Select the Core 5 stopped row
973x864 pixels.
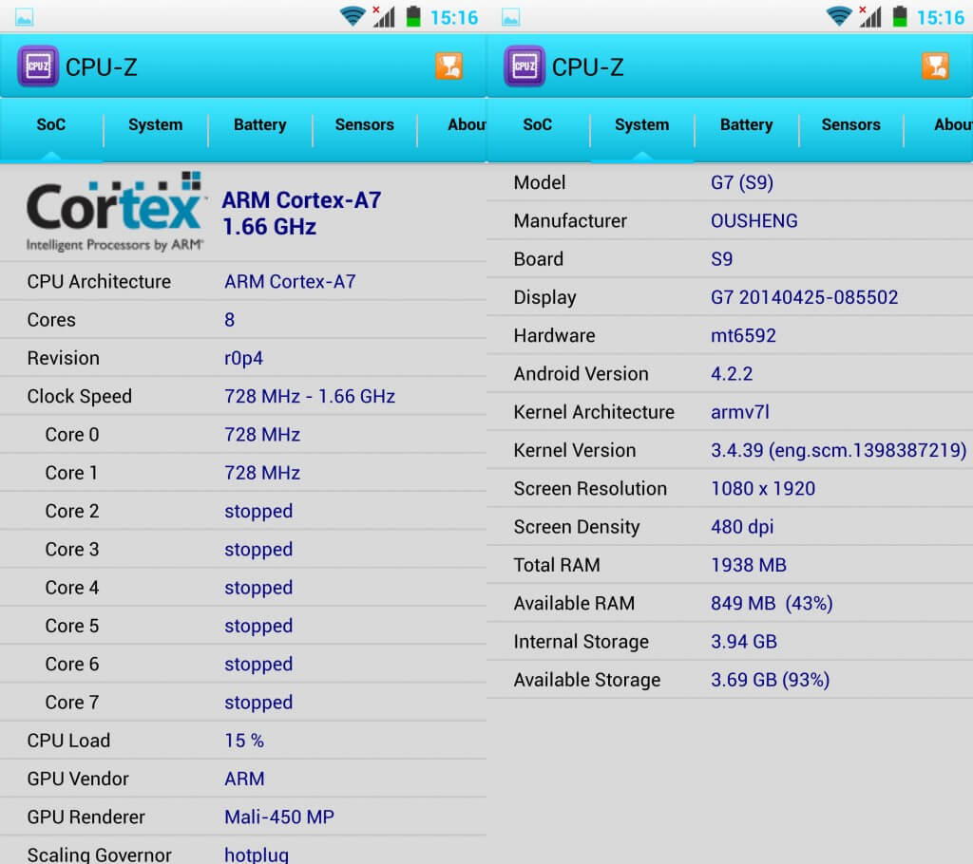243,626
